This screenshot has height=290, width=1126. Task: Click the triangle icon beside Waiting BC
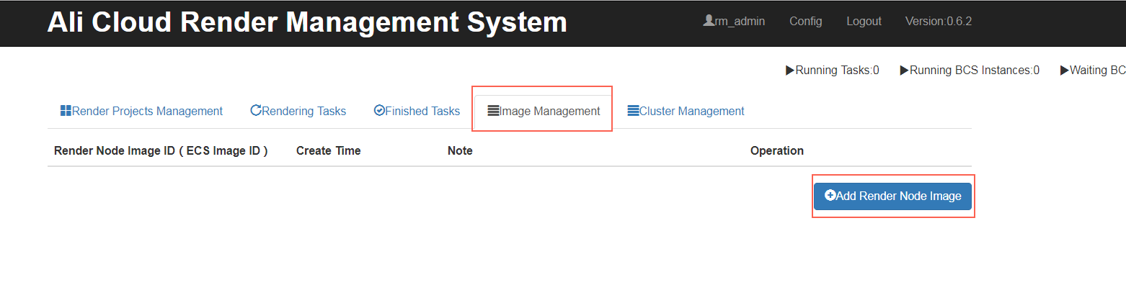[1065, 71]
